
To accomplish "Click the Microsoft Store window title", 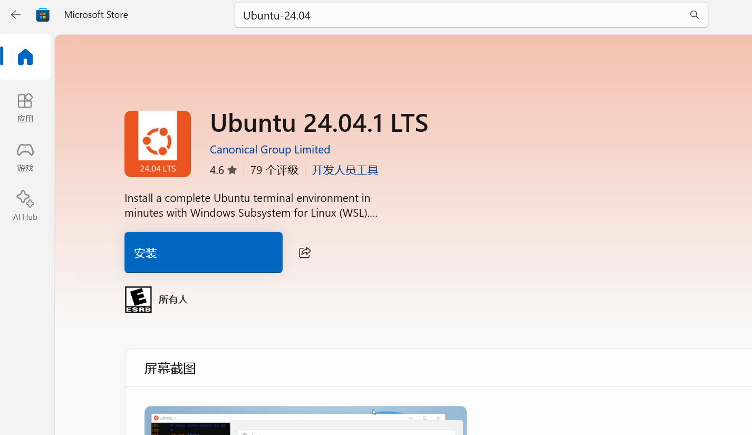I will (x=96, y=15).
